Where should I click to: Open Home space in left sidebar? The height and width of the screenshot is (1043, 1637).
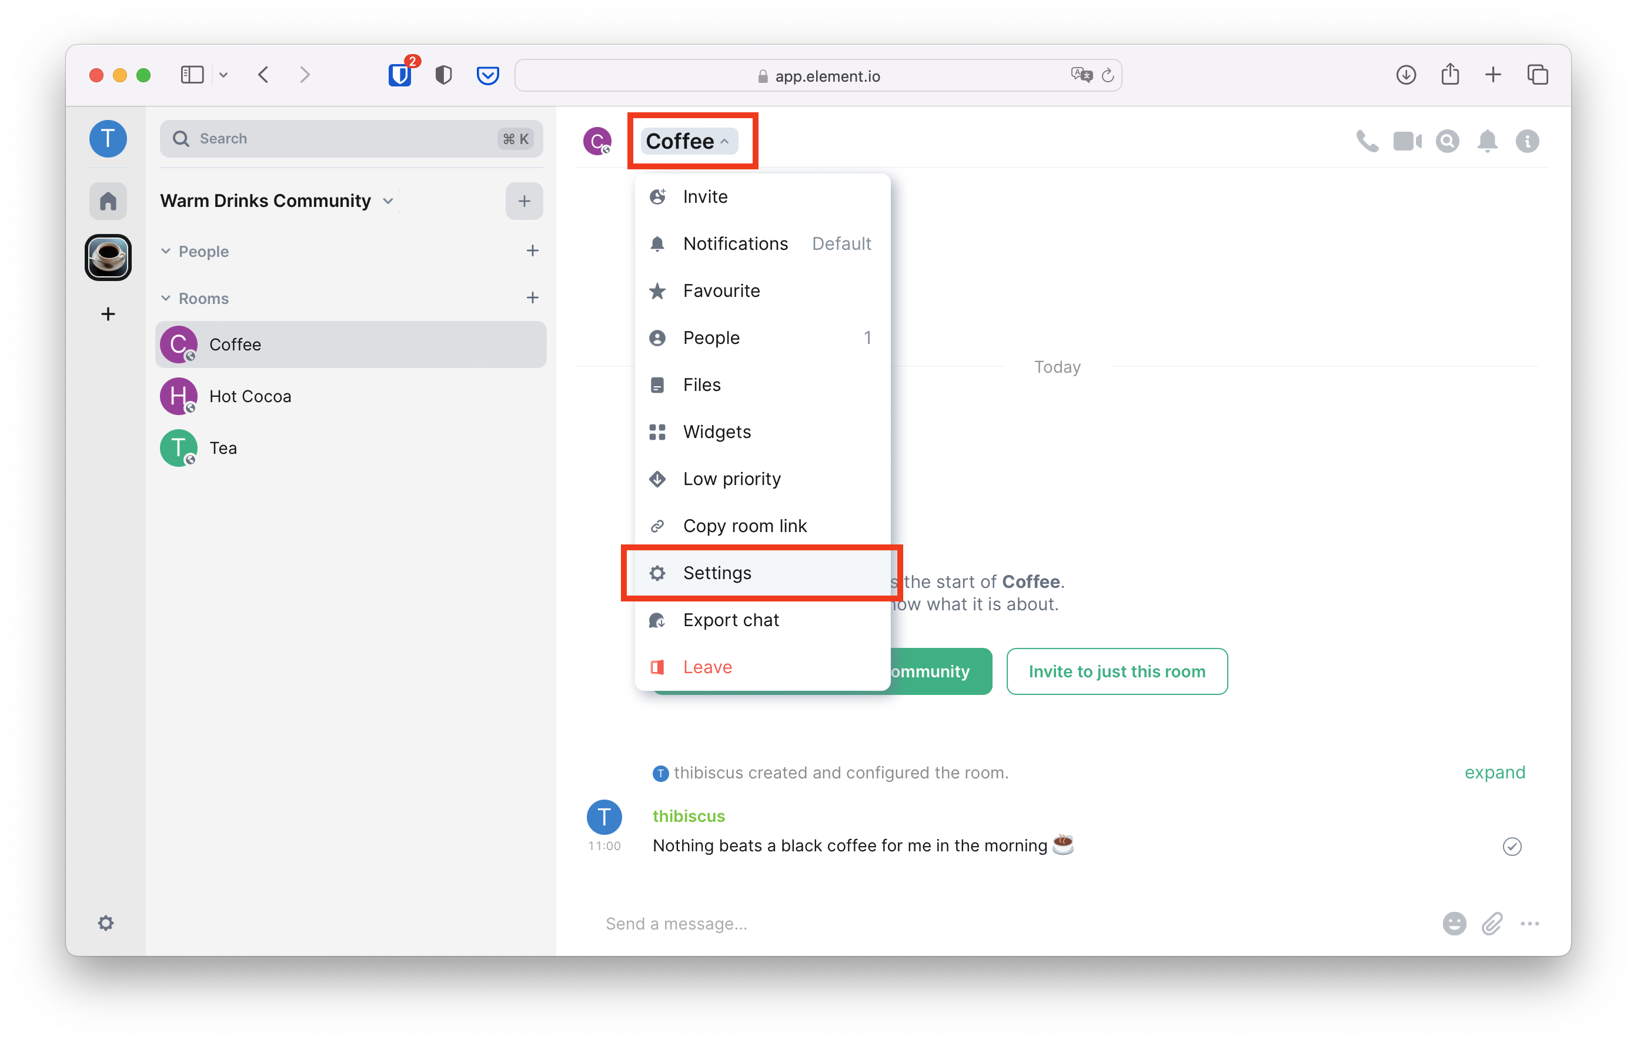click(108, 201)
